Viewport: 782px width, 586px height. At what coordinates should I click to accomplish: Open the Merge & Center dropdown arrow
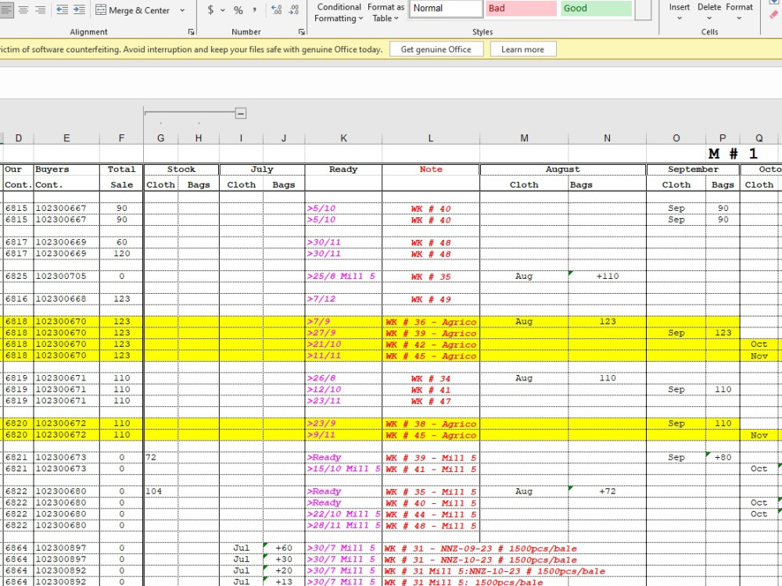click(182, 10)
